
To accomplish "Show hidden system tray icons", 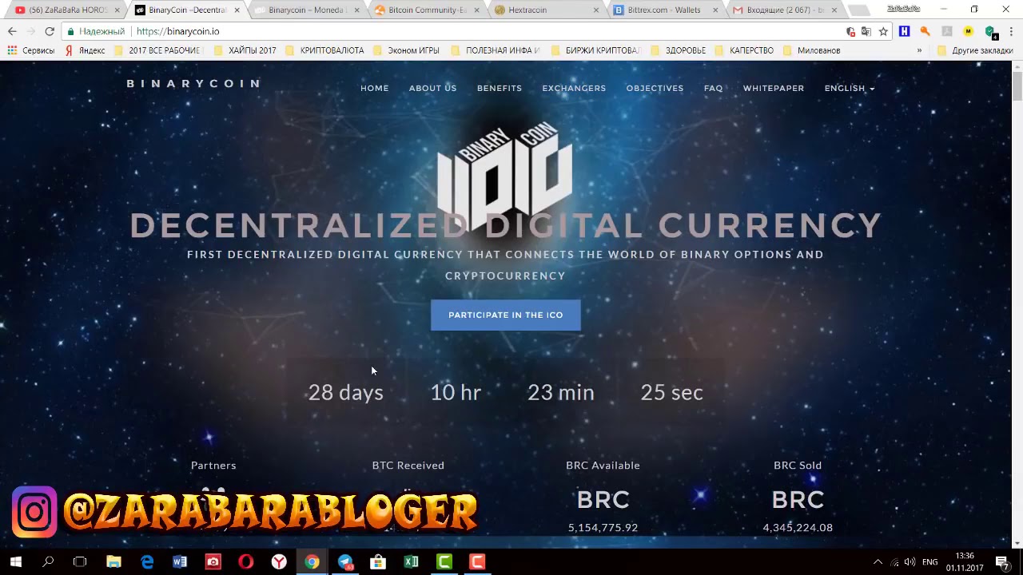I will tap(878, 562).
